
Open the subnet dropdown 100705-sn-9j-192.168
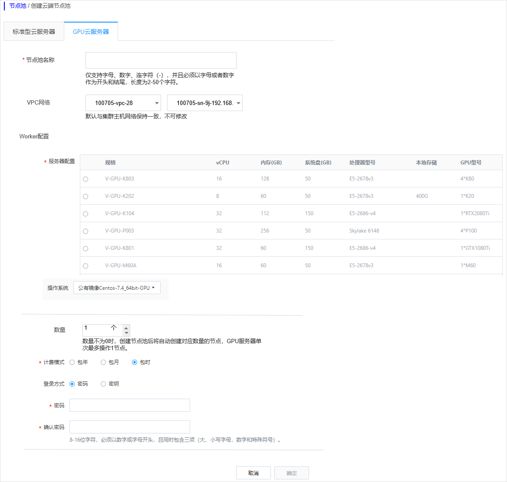(x=204, y=103)
